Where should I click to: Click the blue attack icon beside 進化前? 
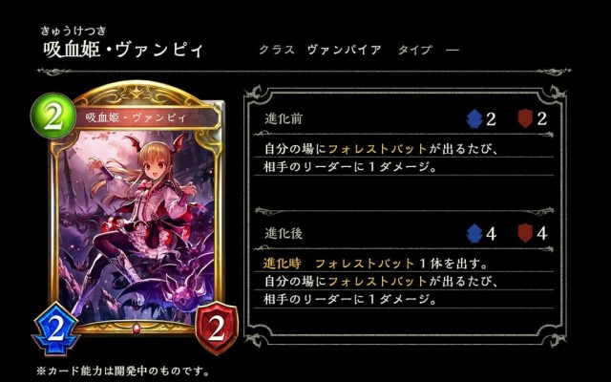[474, 118]
